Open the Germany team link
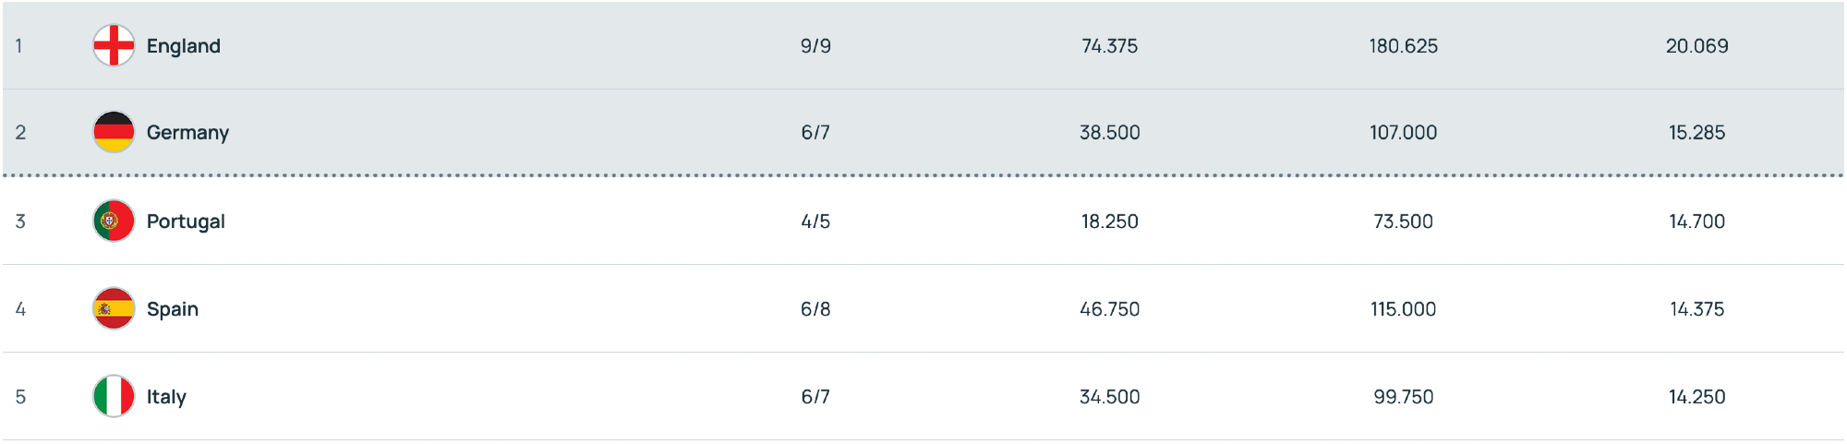 click(x=187, y=132)
